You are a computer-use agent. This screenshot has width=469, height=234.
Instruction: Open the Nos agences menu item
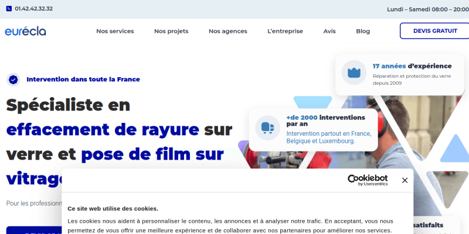click(227, 31)
